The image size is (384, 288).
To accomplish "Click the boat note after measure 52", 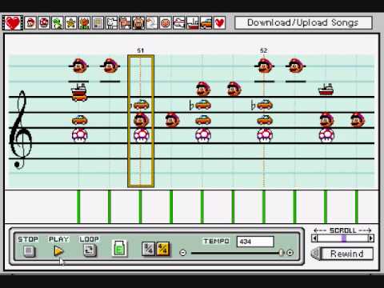I will click(326, 90).
